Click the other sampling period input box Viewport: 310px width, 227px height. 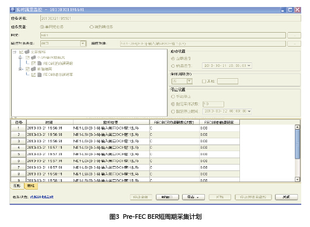[228, 81]
